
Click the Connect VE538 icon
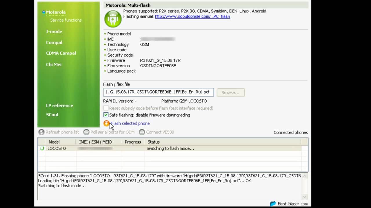coord(142,132)
